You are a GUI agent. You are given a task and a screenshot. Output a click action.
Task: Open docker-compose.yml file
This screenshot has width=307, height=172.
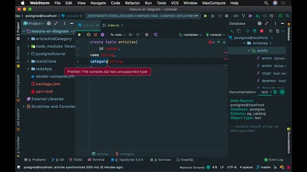(53, 76)
